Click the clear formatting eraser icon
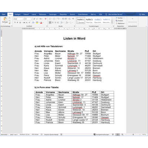 [x=46, y=19]
